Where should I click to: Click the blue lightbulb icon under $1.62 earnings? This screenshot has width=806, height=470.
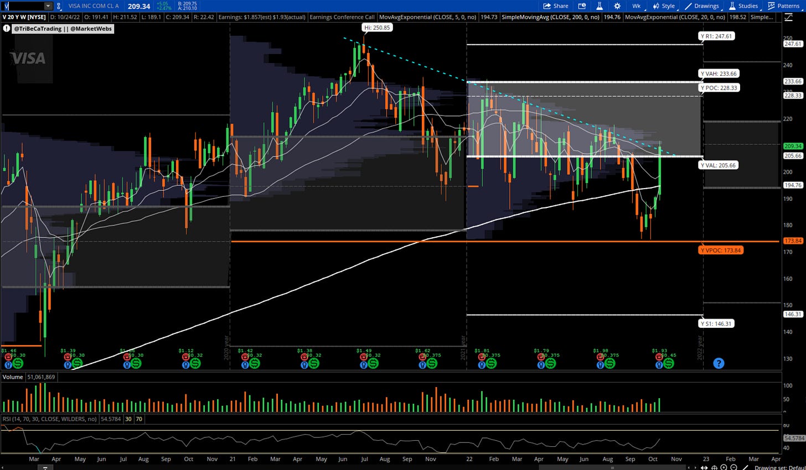click(422, 365)
